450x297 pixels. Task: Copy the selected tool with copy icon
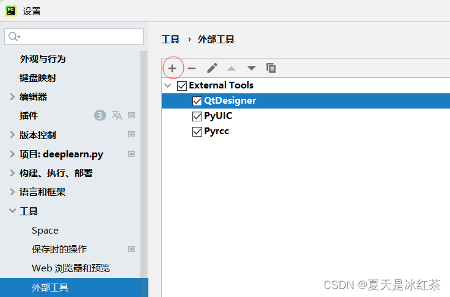tap(271, 68)
